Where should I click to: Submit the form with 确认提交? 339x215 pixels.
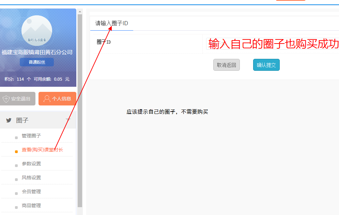[x=266, y=65]
